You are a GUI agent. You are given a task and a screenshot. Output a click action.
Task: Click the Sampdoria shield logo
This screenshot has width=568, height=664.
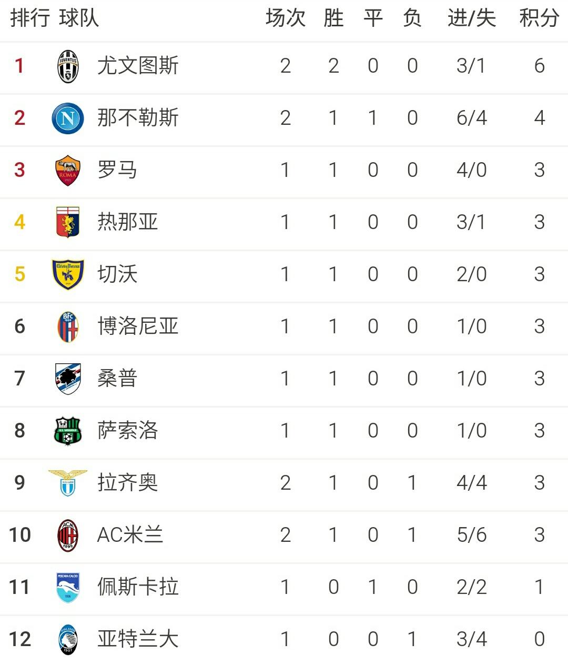68,379
